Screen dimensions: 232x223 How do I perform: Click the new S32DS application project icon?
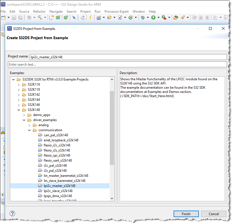[51, 18]
